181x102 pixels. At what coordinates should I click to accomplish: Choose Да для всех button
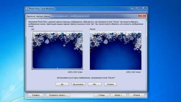coord(78,84)
